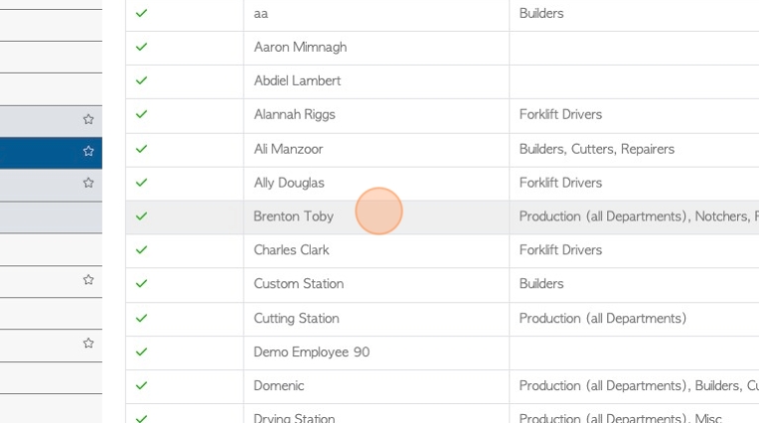Click the favorite star just above the blue sidebar item
This screenshot has height=423, width=759.
tap(88, 119)
